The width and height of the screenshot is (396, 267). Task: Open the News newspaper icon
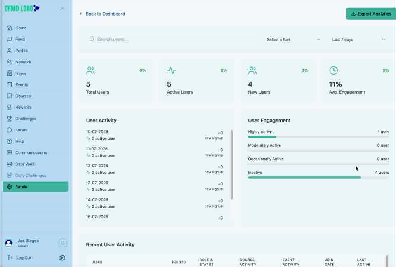(9, 73)
